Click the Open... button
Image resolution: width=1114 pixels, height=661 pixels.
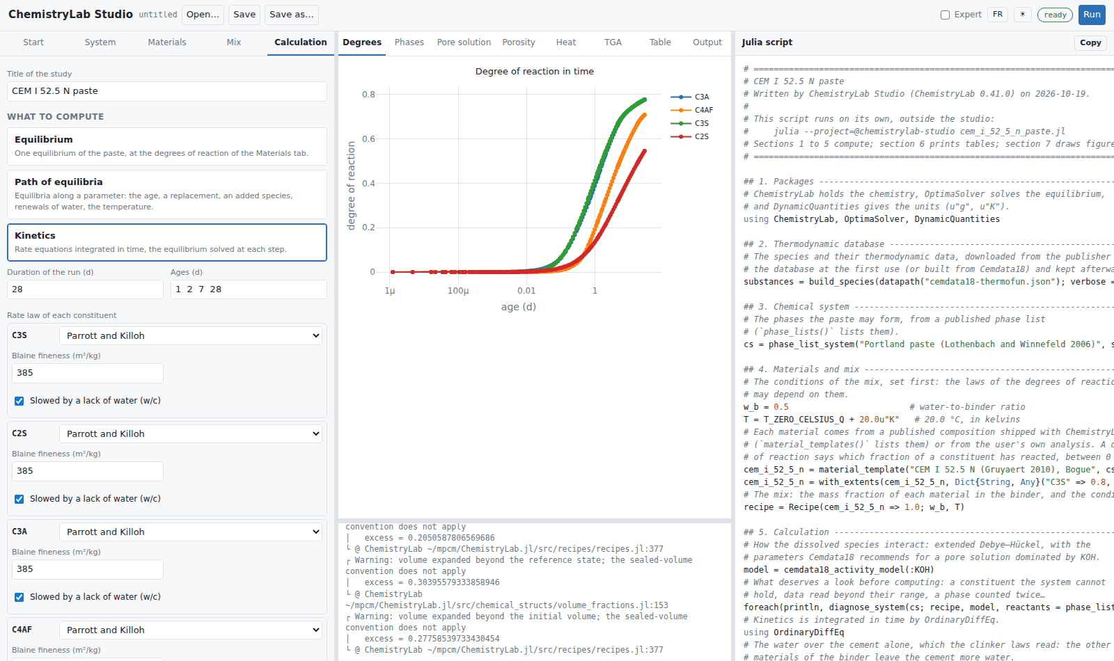pos(203,15)
